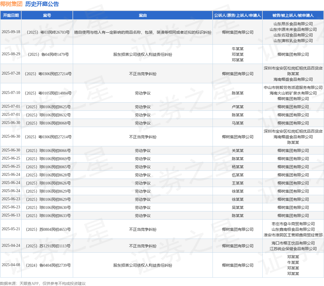Viewport: 324px width, 286px height.
Task: Click plaintiff 吴某某
Action: point(238,207)
